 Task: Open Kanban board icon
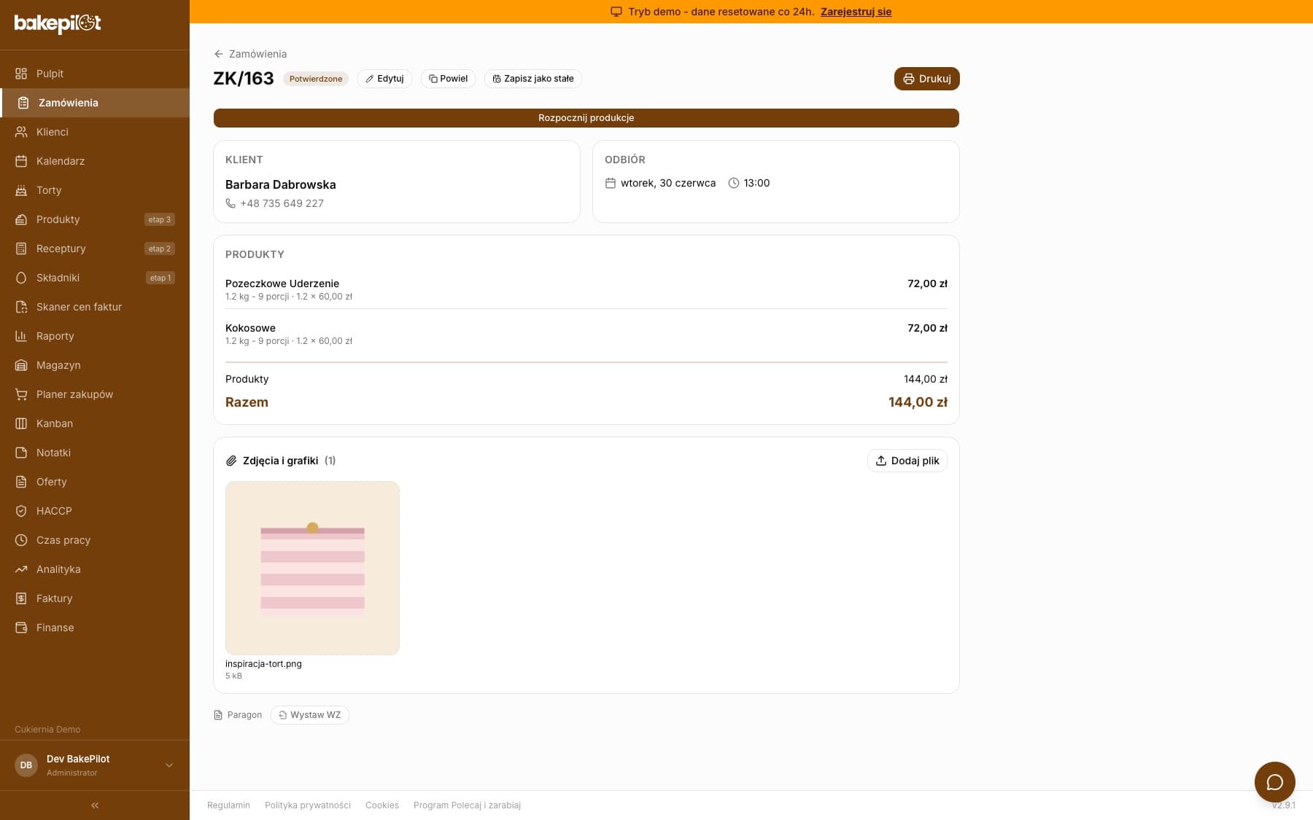point(21,423)
